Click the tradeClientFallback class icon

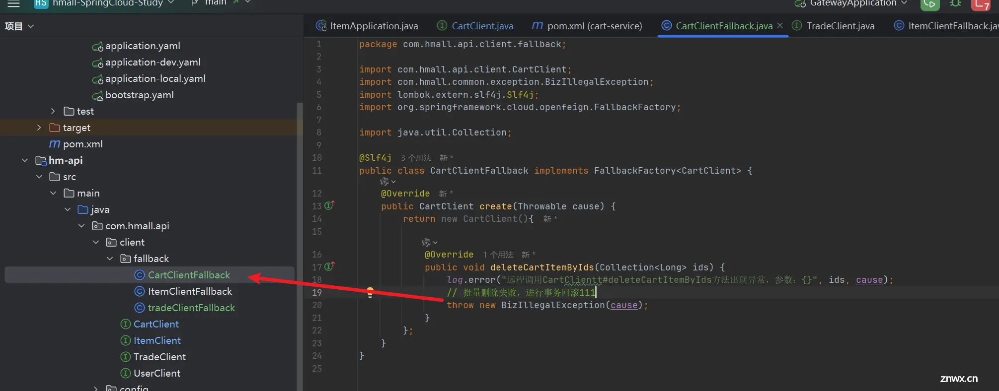[x=140, y=308]
